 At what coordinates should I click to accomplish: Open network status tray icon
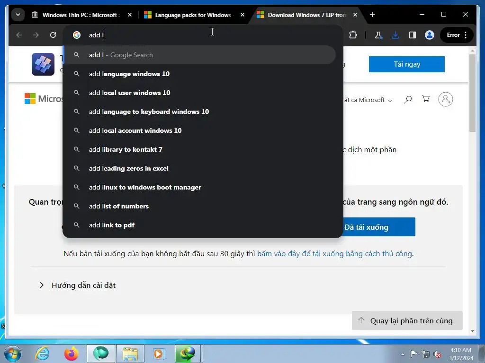426,354
